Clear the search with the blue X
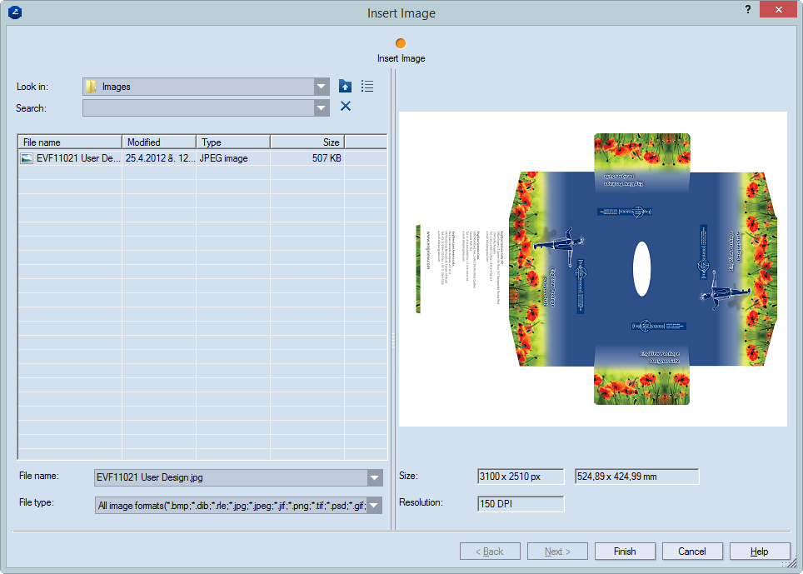The image size is (803, 574). [346, 107]
